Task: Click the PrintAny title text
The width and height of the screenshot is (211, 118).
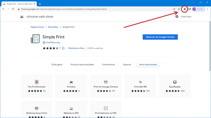Action: point(71,87)
